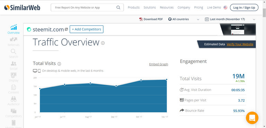Click the 55.93% bounce rate value
The image size is (266, 128).
pos(239,111)
